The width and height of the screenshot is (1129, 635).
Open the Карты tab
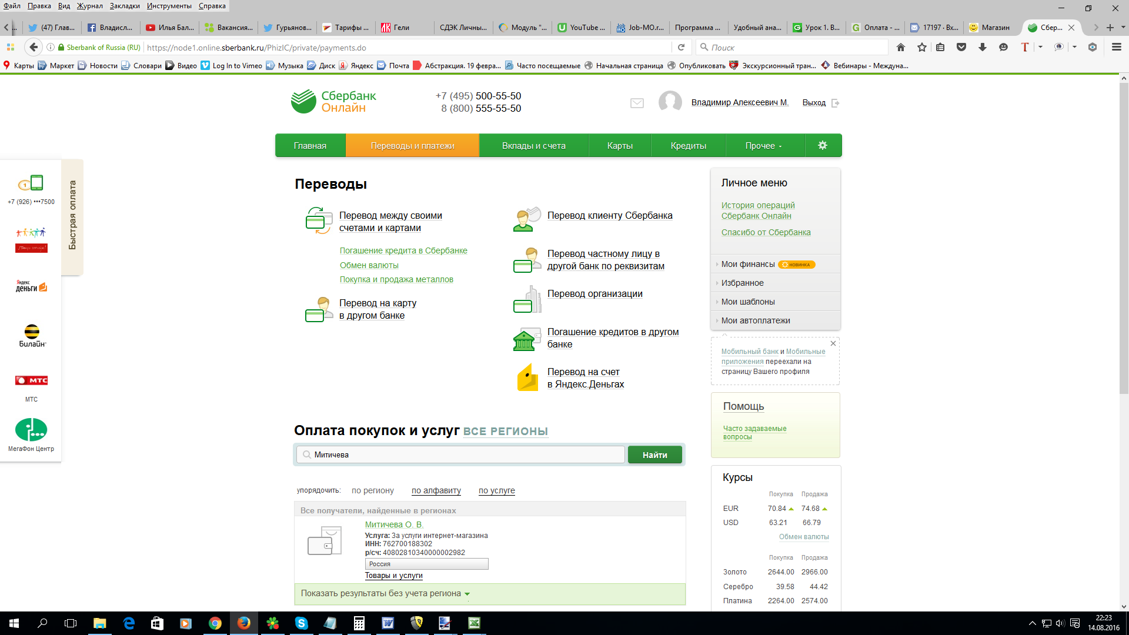tap(620, 146)
